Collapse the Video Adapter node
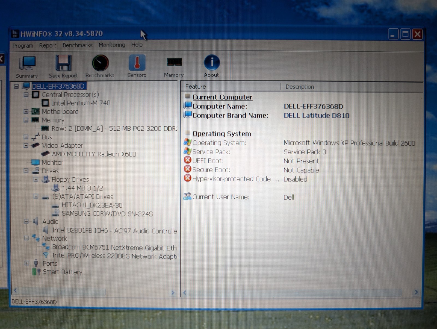This screenshot has height=329, width=437. pos(26,145)
